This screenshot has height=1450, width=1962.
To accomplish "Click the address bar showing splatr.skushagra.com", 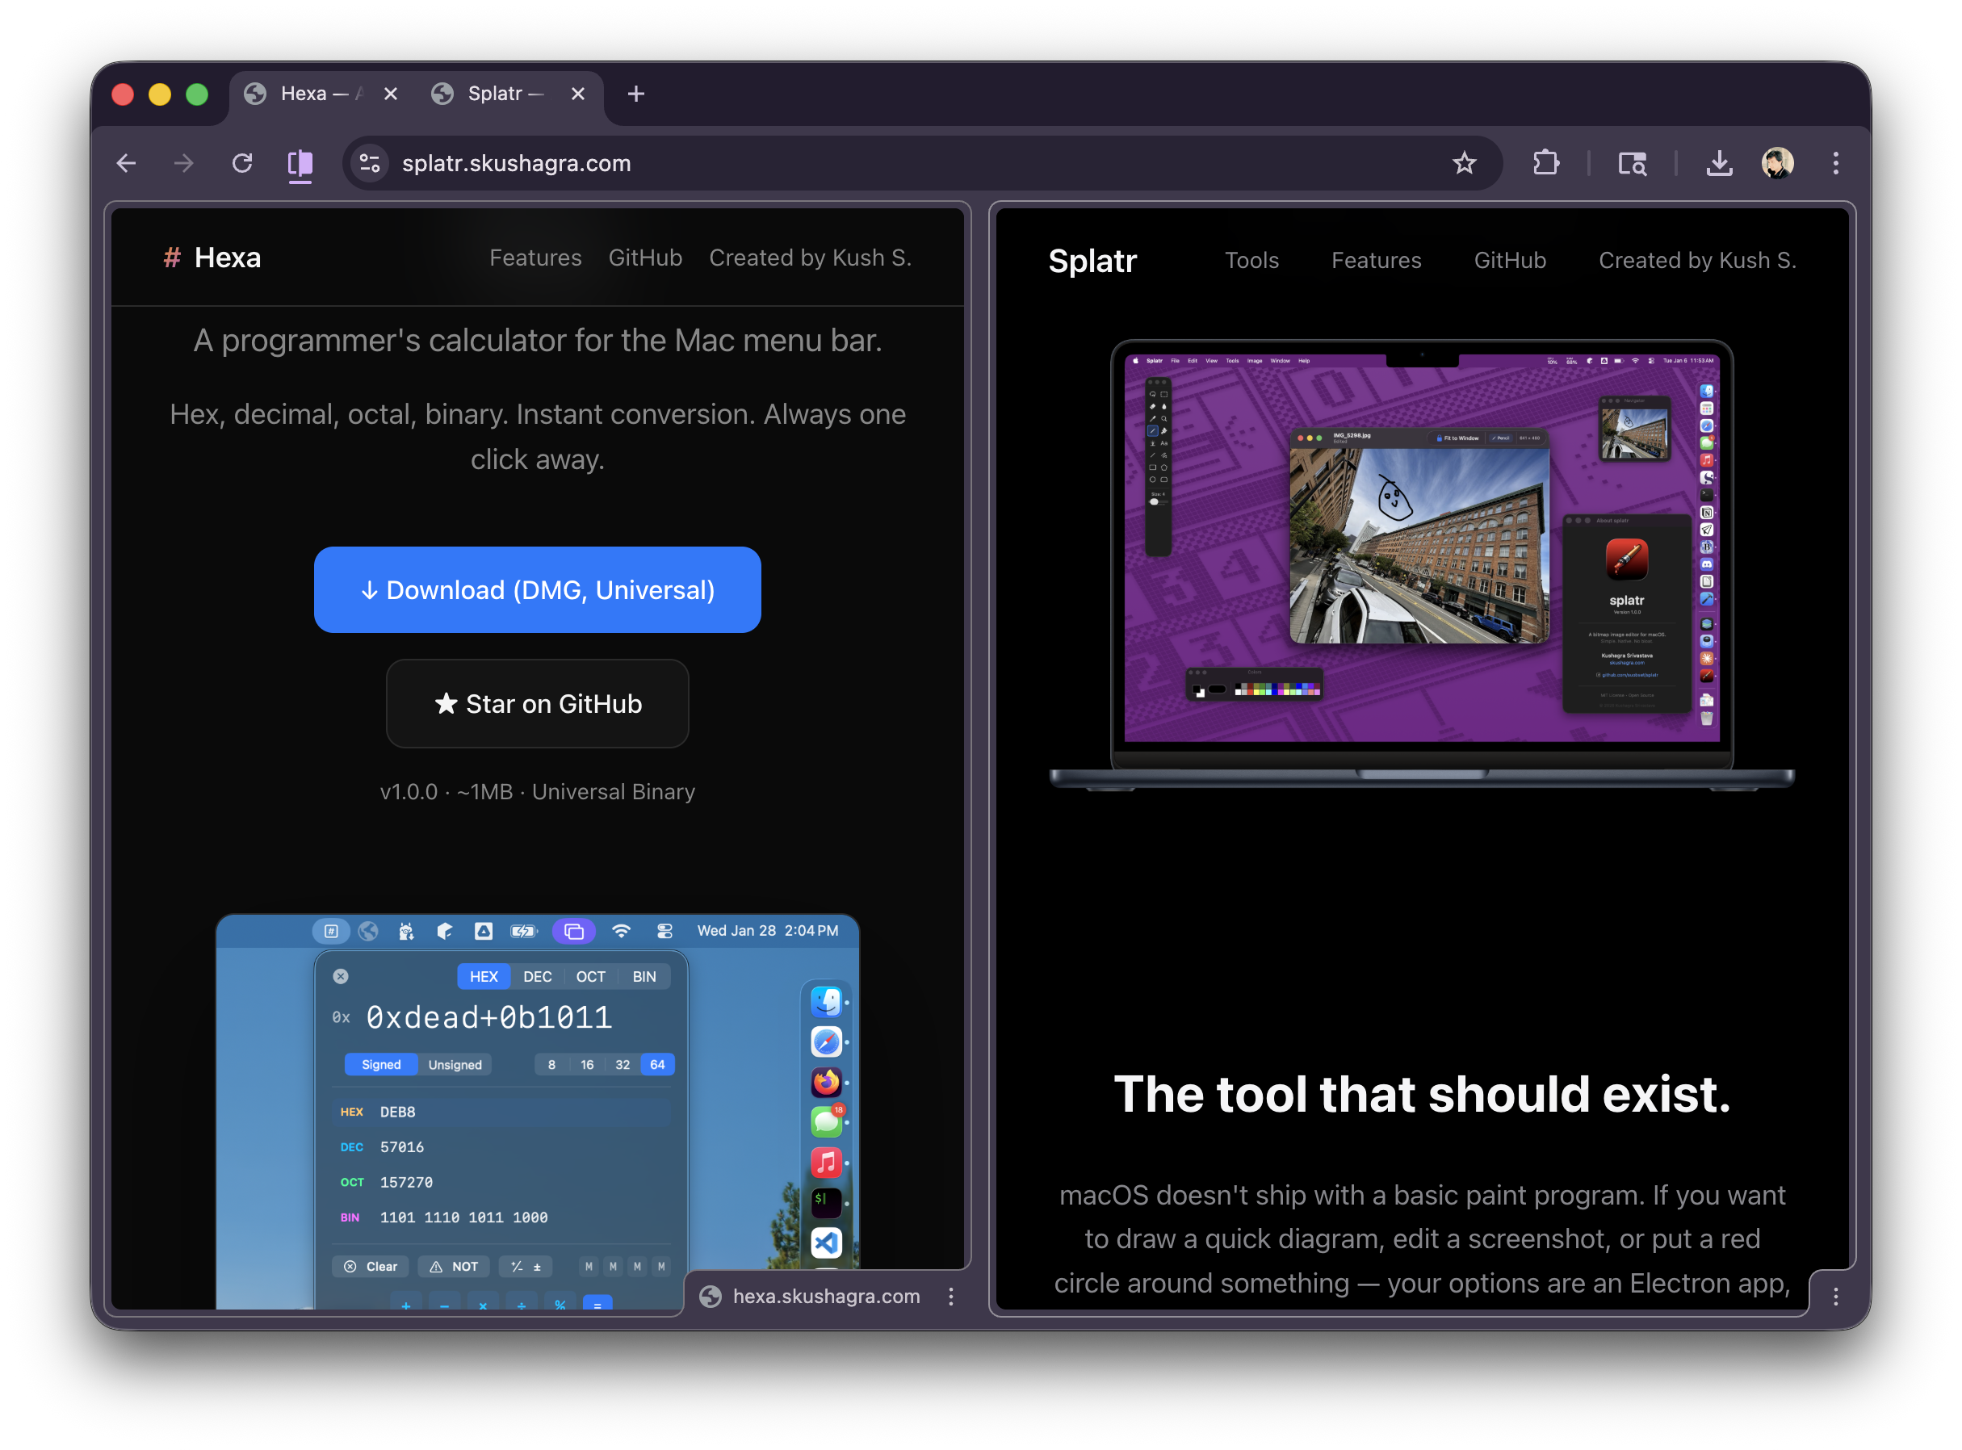I will tap(516, 163).
